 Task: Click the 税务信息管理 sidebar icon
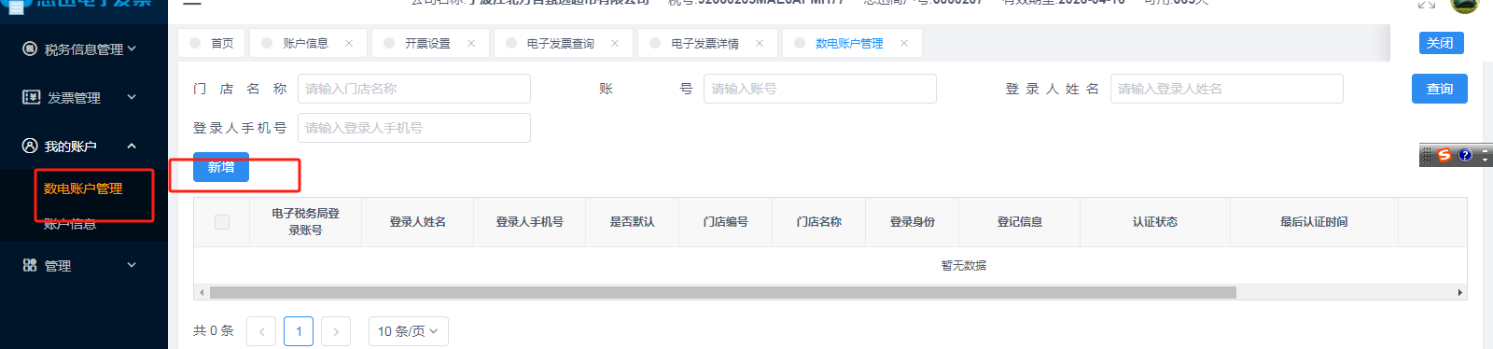coord(30,49)
